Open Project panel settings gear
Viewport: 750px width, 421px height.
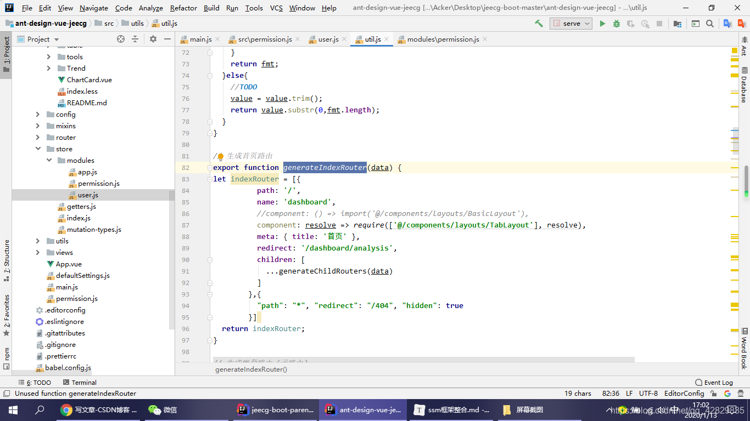pyautogui.click(x=153, y=39)
